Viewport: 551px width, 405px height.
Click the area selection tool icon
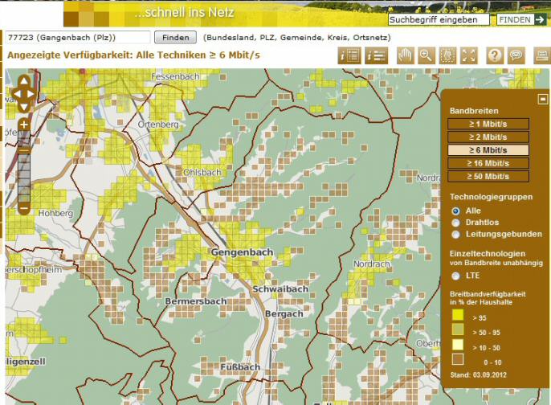[x=447, y=55]
